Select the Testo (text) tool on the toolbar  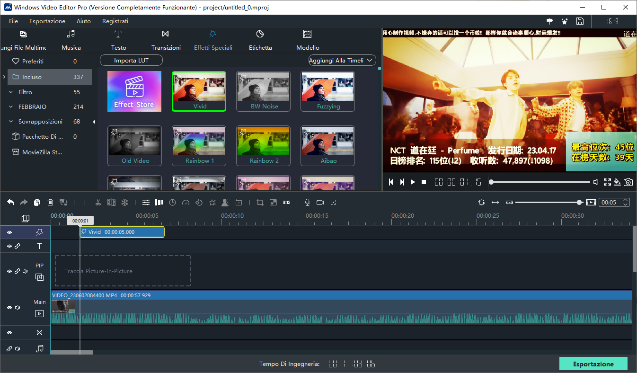tap(118, 40)
